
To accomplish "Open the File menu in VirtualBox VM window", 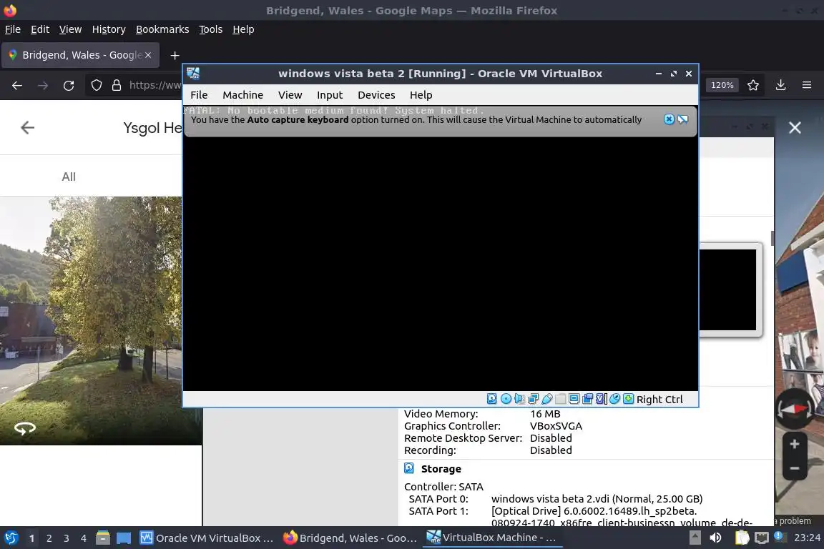I will click(x=199, y=95).
